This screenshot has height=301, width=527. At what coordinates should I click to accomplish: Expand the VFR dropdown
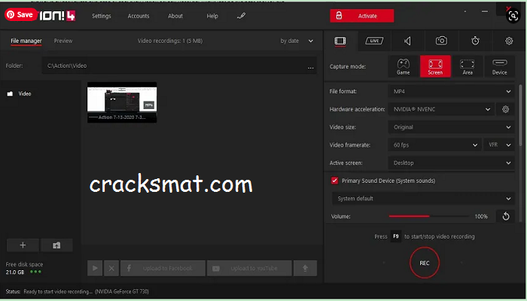click(x=499, y=144)
